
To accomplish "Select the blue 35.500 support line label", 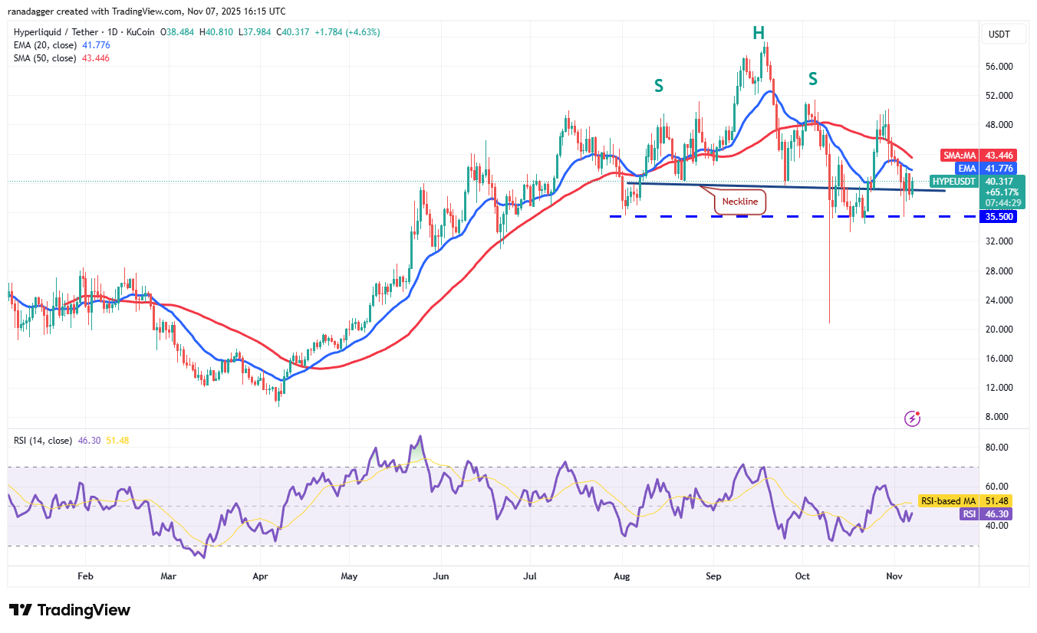I will click(999, 217).
